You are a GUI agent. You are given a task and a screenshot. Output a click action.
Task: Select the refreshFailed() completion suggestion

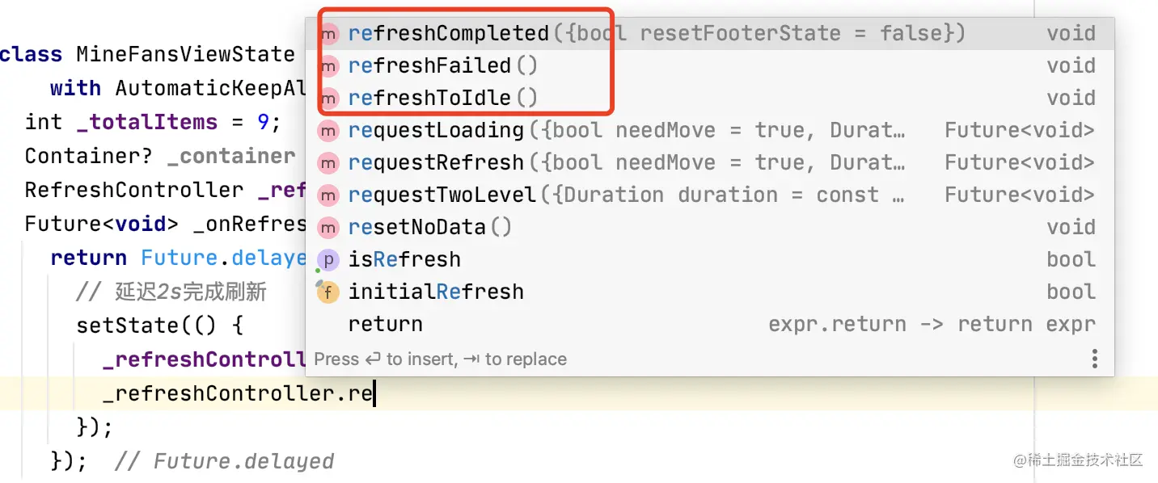coord(443,66)
